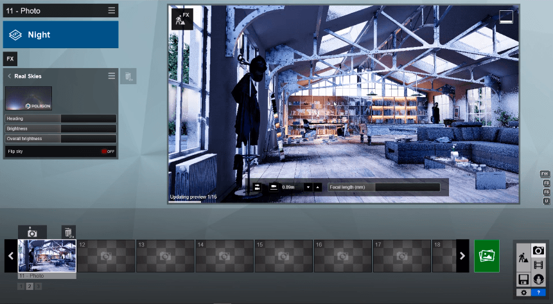This screenshot has width=553, height=304.
Task: Open the Night style selector
Action: [60, 35]
